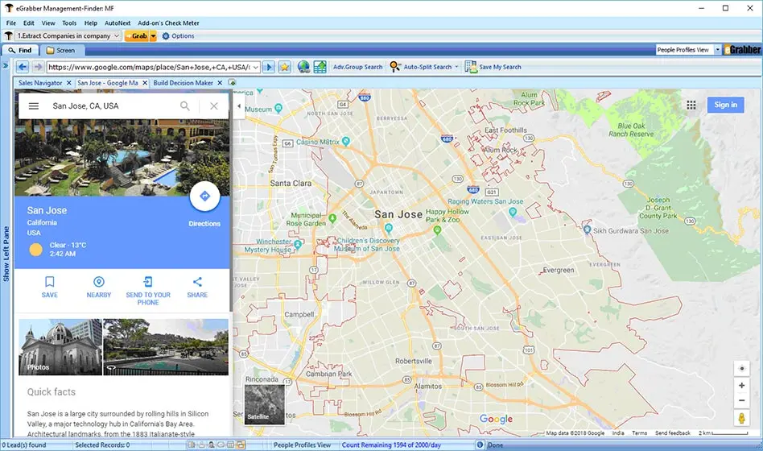Screen dimensions: 763x451
Task: Open the People Profiles View dropdown
Action: pos(717,50)
